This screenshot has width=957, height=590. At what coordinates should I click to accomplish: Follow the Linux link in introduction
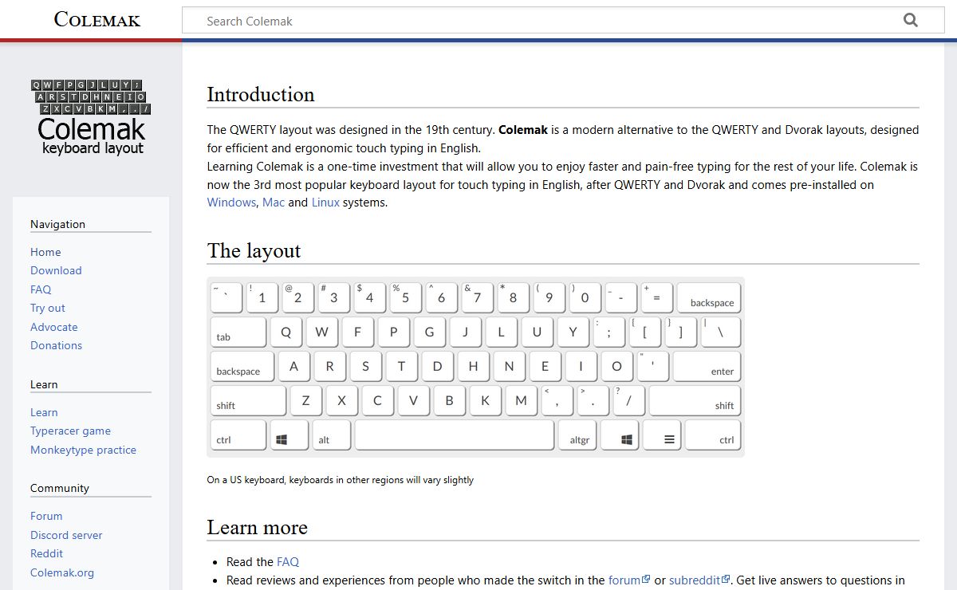tap(325, 203)
